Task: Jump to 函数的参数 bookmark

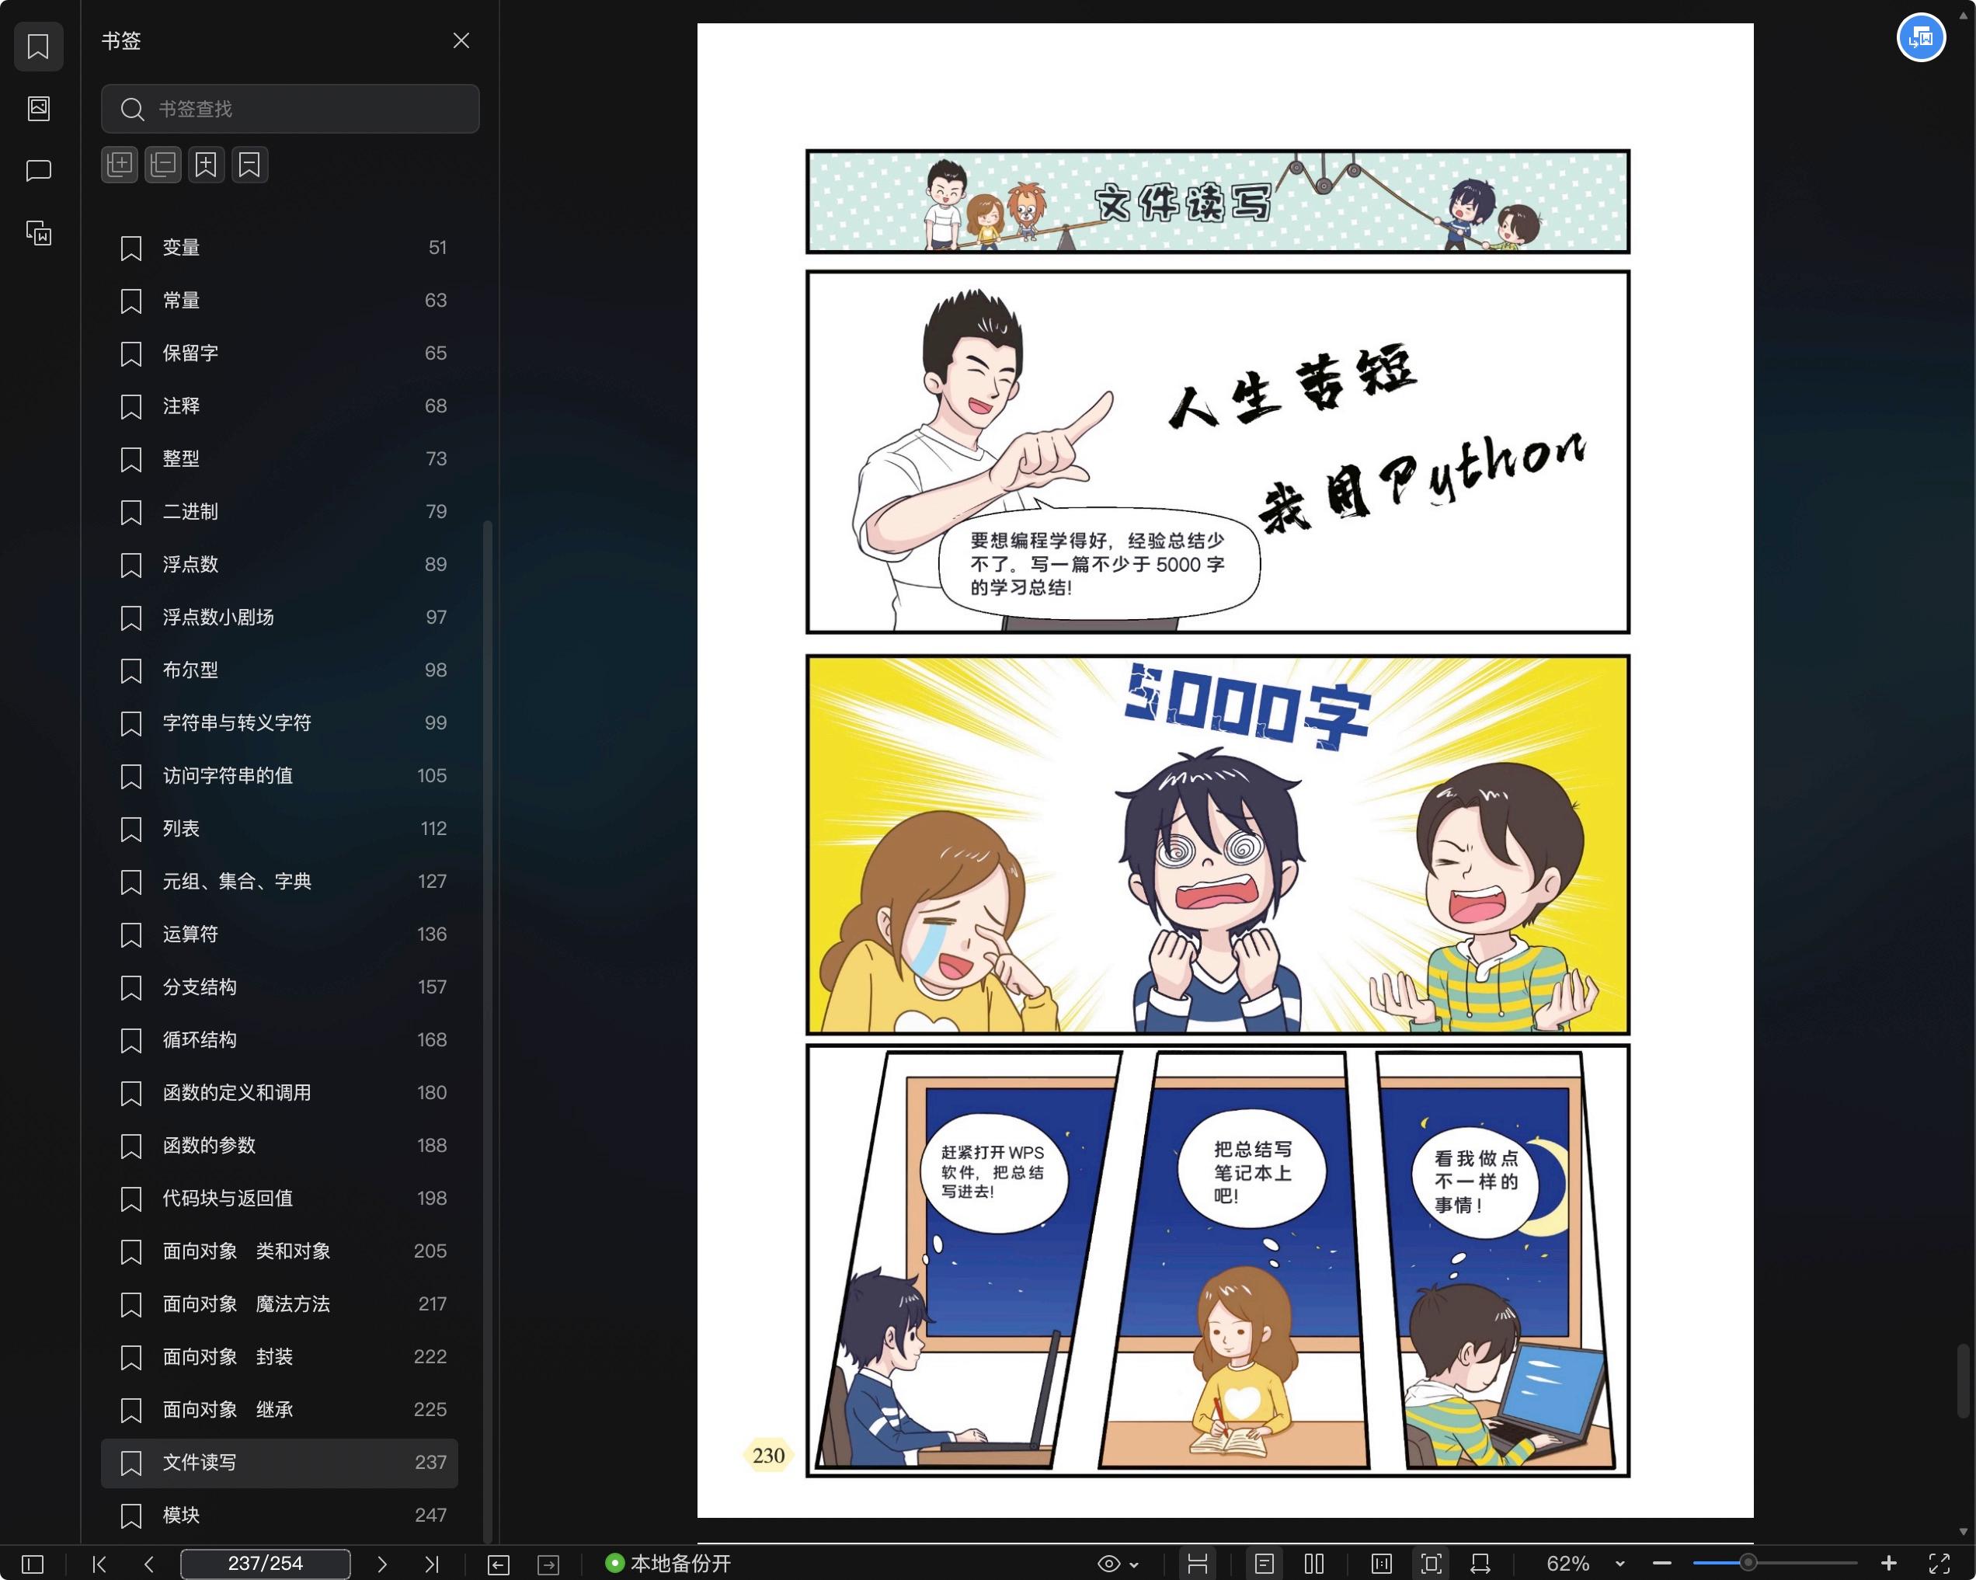Action: [280, 1146]
